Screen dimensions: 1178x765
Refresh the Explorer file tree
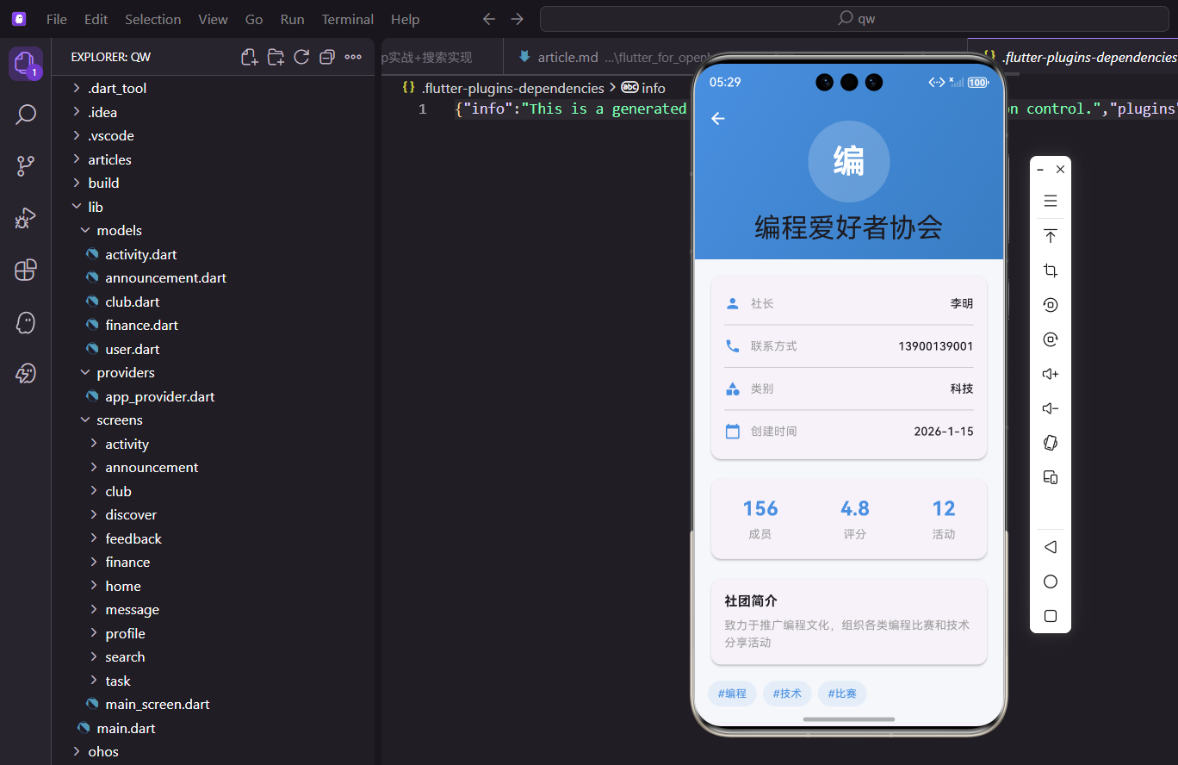pyautogui.click(x=301, y=56)
